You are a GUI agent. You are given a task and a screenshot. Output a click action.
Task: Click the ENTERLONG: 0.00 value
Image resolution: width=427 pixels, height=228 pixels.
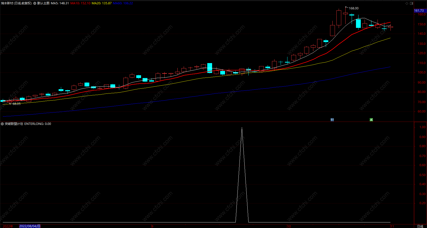(x=38, y=124)
